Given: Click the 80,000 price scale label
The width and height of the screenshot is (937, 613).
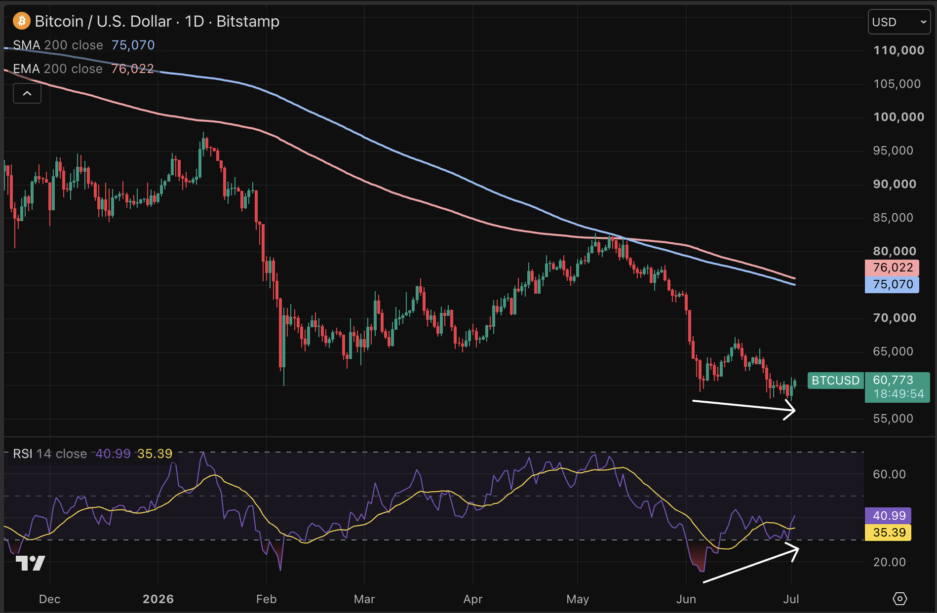Looking at the screenshot, I should pos(895,251).
